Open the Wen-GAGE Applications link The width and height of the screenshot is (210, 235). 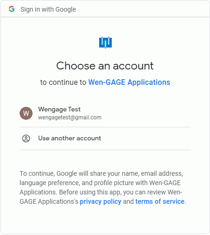tap(129, 82)
